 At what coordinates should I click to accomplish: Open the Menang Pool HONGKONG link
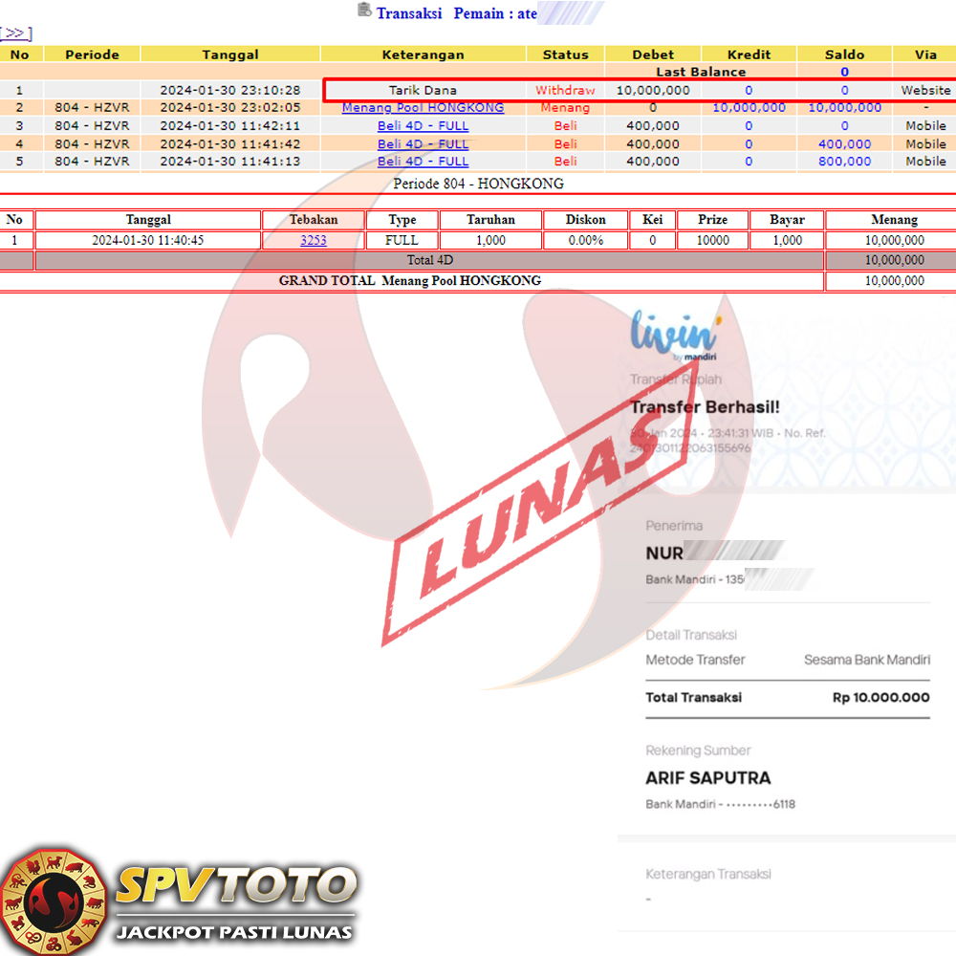(423, 108)
